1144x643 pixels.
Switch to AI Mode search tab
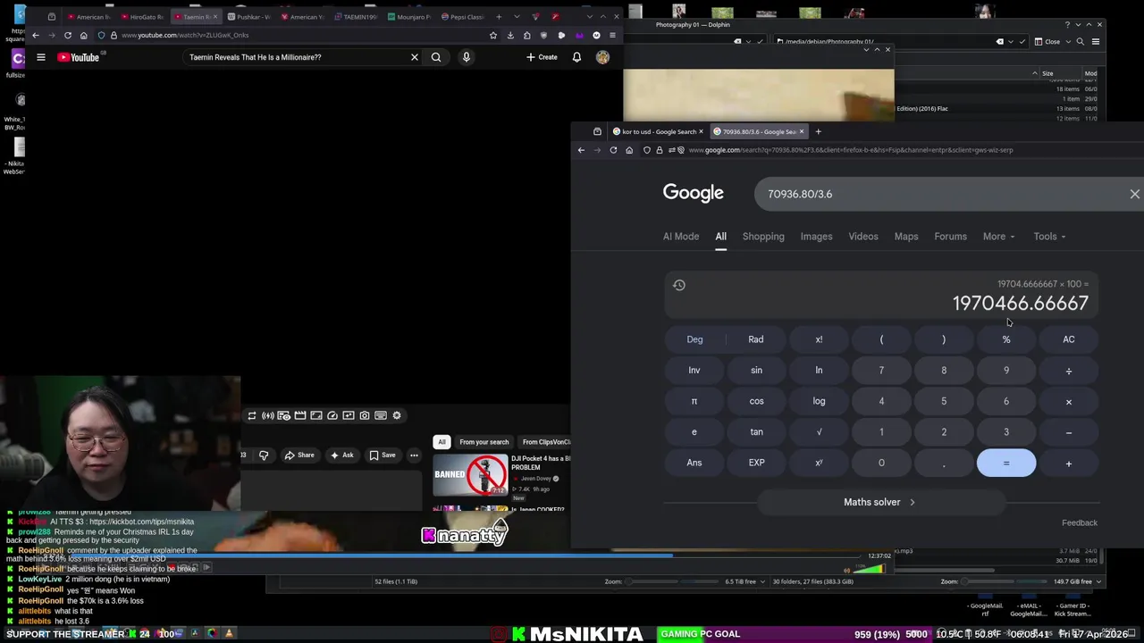(x=681, y=237)
